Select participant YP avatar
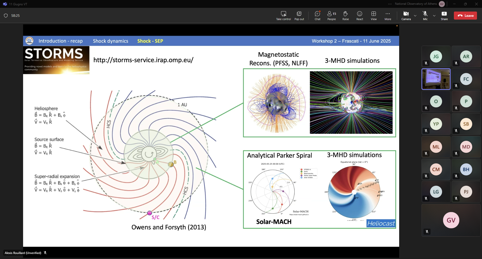Viewport: 482px width, 259px height. coord(436,124)
